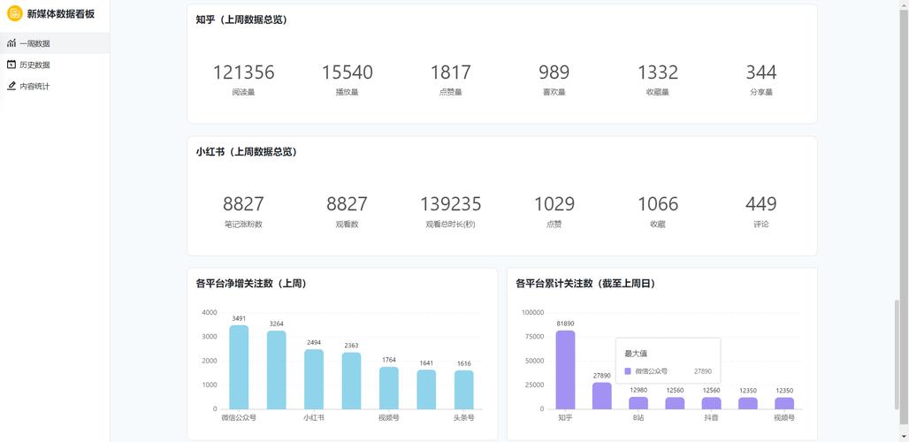Image resolution: width=909 pixels, height=442 pixels.
Task: Click the purple B站 bar labeled 12980
Action: coord(638,402)
